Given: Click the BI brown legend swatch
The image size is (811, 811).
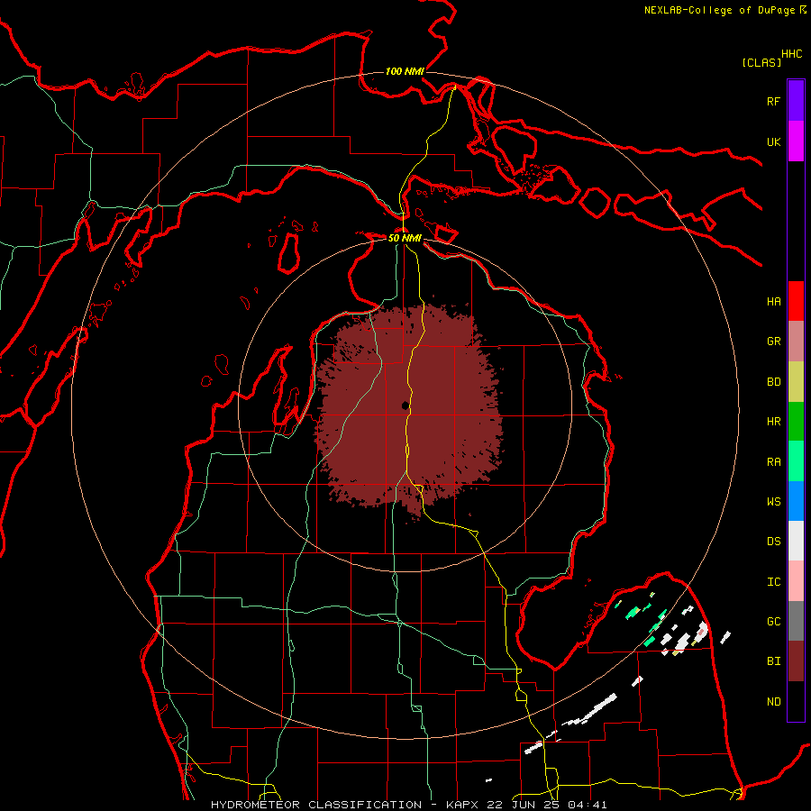Looking at the screenshot, I should pyautogui.click(x=796, y=661).
